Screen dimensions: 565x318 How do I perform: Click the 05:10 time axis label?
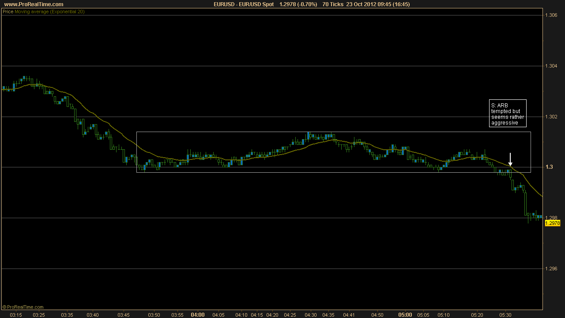[x=444, y=315]
